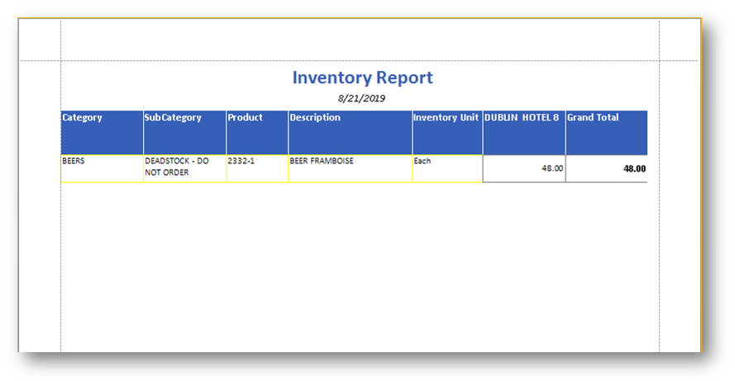Click the 48.00 value under DUBLIN HOTEL 8

pos(552,168)
